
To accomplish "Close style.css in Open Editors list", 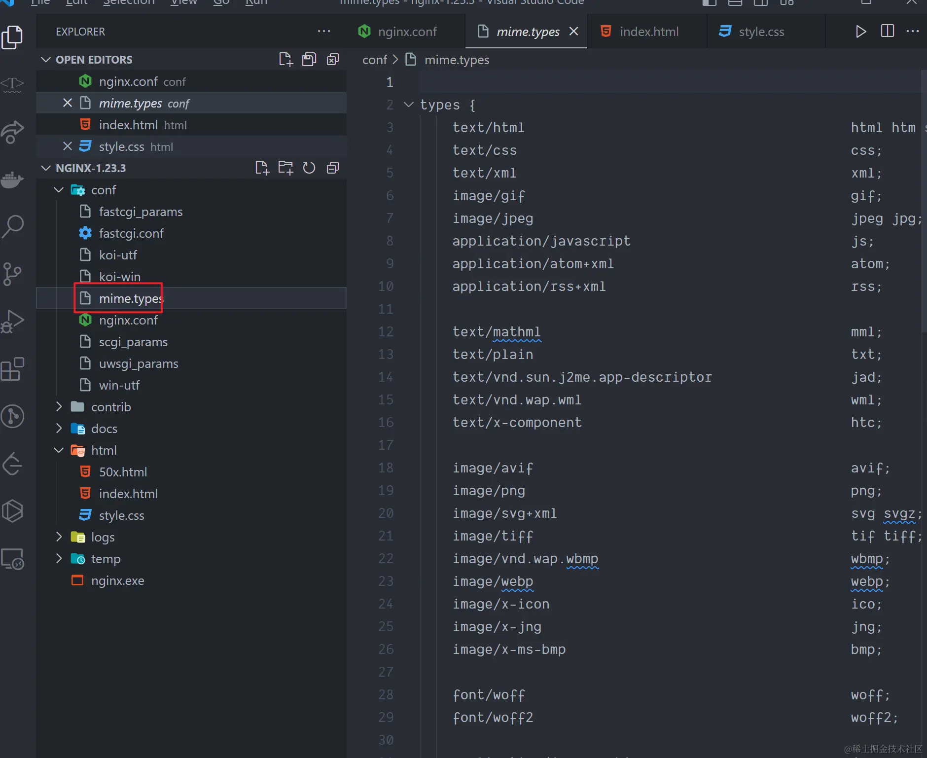I will pos(68,146).
